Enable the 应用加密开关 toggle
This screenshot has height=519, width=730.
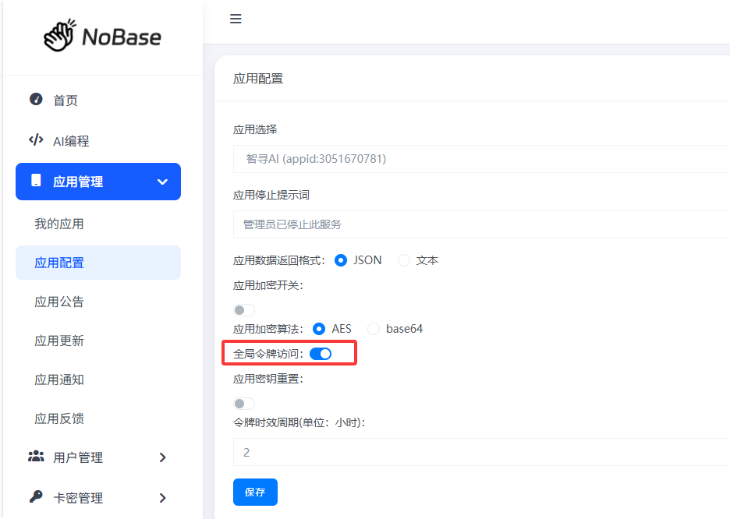[x=244, y=310]
